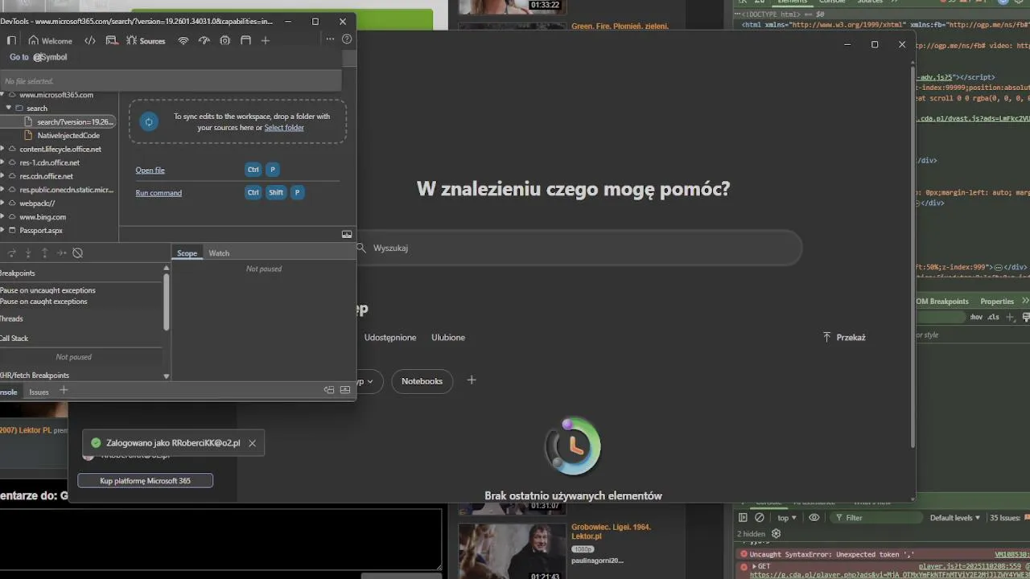
Task: Click the blue workspace sync icon
Action: click(148, 121)
